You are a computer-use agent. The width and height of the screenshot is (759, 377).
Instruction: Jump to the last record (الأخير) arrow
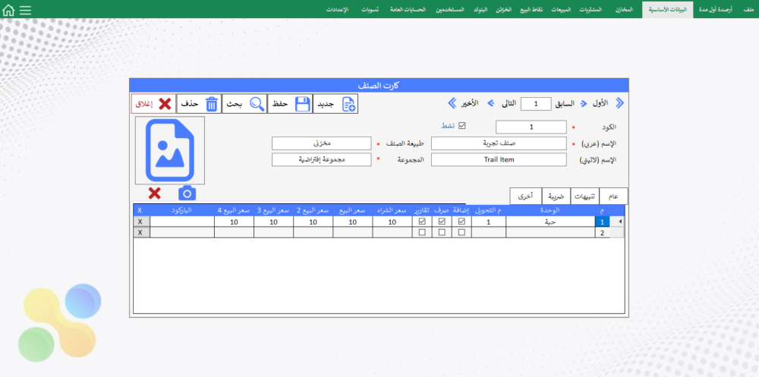coord(452,103)
